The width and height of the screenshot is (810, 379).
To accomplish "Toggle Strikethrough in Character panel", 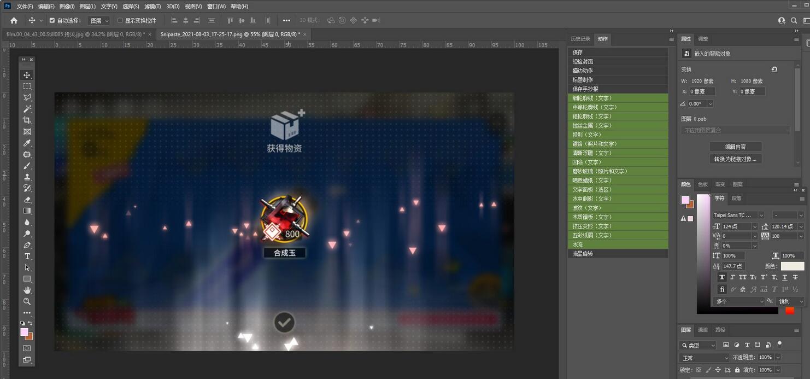I will [x=795, y=277].
